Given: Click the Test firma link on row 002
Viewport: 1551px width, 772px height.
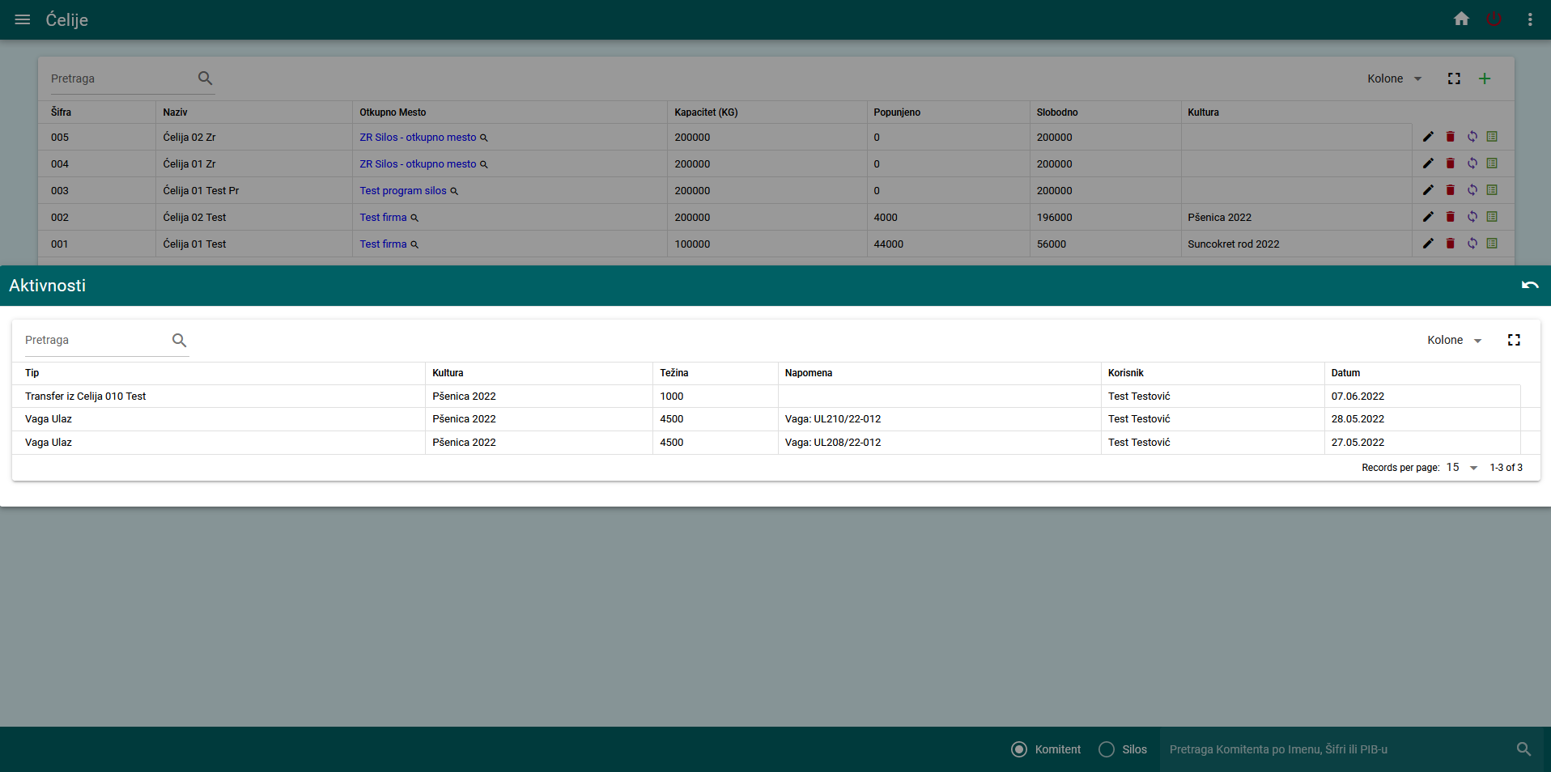Looking at the screenshot, I should pos(384,217).
